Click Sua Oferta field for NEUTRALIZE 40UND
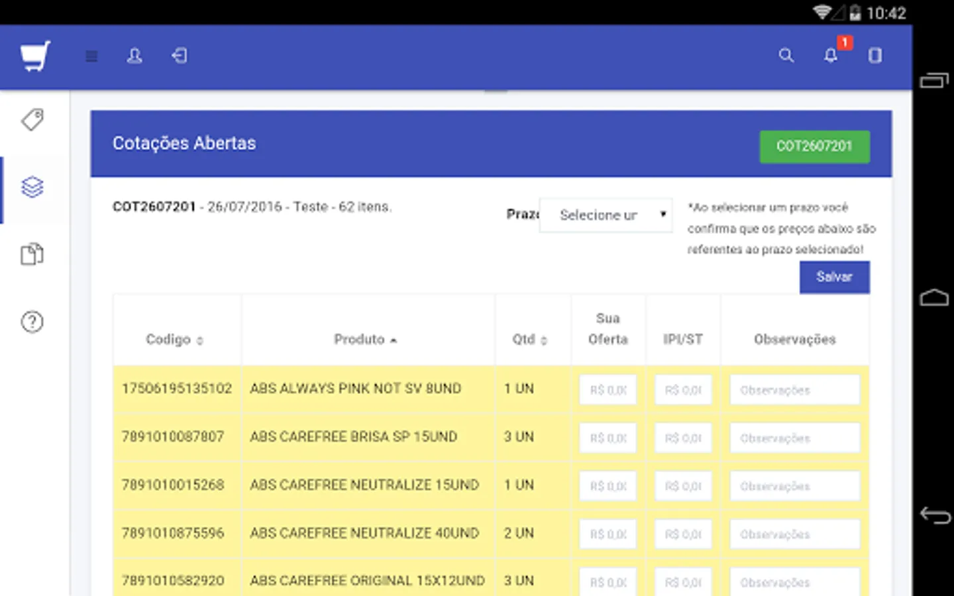Screen dimensions: 954x596 (608, 534)
